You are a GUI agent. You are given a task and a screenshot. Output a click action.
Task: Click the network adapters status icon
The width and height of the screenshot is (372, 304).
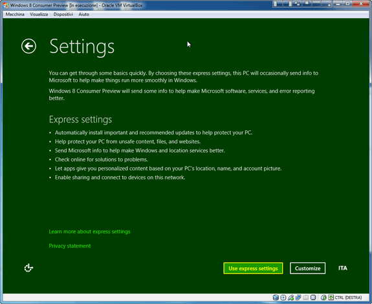tap(298, 298)
